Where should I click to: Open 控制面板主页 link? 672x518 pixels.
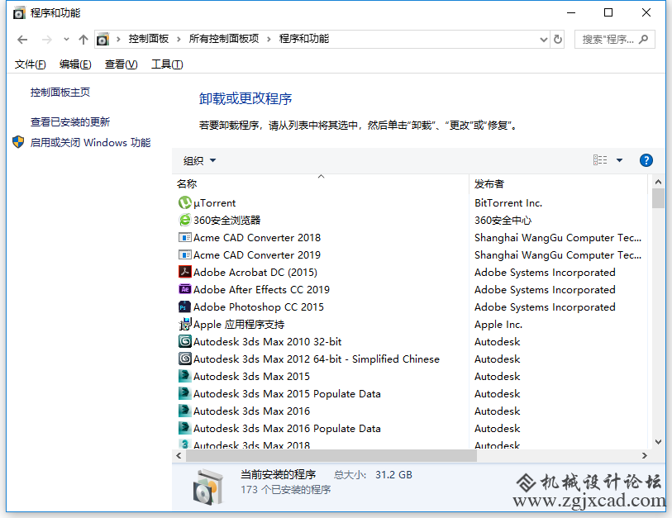(60, 93)
